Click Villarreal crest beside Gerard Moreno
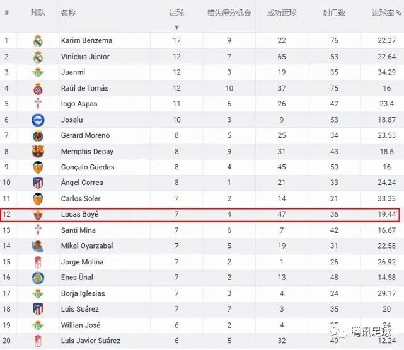 (38, 136)
